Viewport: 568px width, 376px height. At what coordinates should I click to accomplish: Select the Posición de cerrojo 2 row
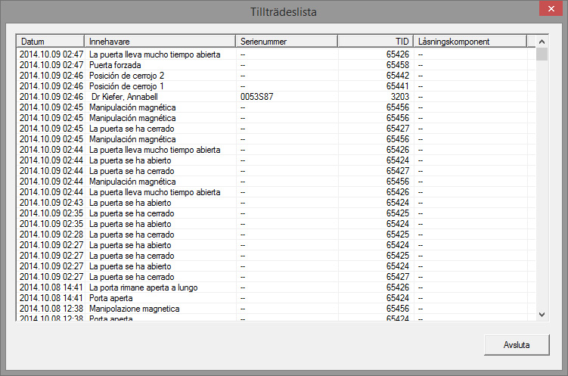point(126,76)
